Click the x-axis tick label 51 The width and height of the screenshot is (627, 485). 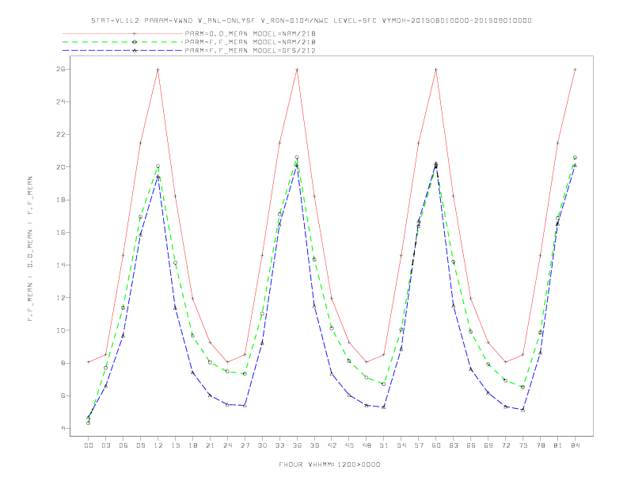[x=383, y=445]
